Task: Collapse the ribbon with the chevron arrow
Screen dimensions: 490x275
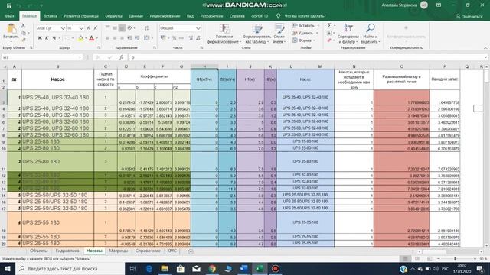Action: (485, 48)
